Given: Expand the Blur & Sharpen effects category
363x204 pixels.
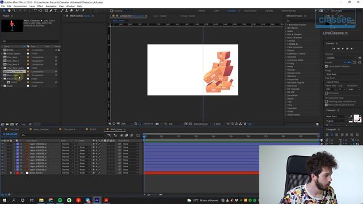Looking at the screenshot, I should pyautogui.click(x=286, y=35).
